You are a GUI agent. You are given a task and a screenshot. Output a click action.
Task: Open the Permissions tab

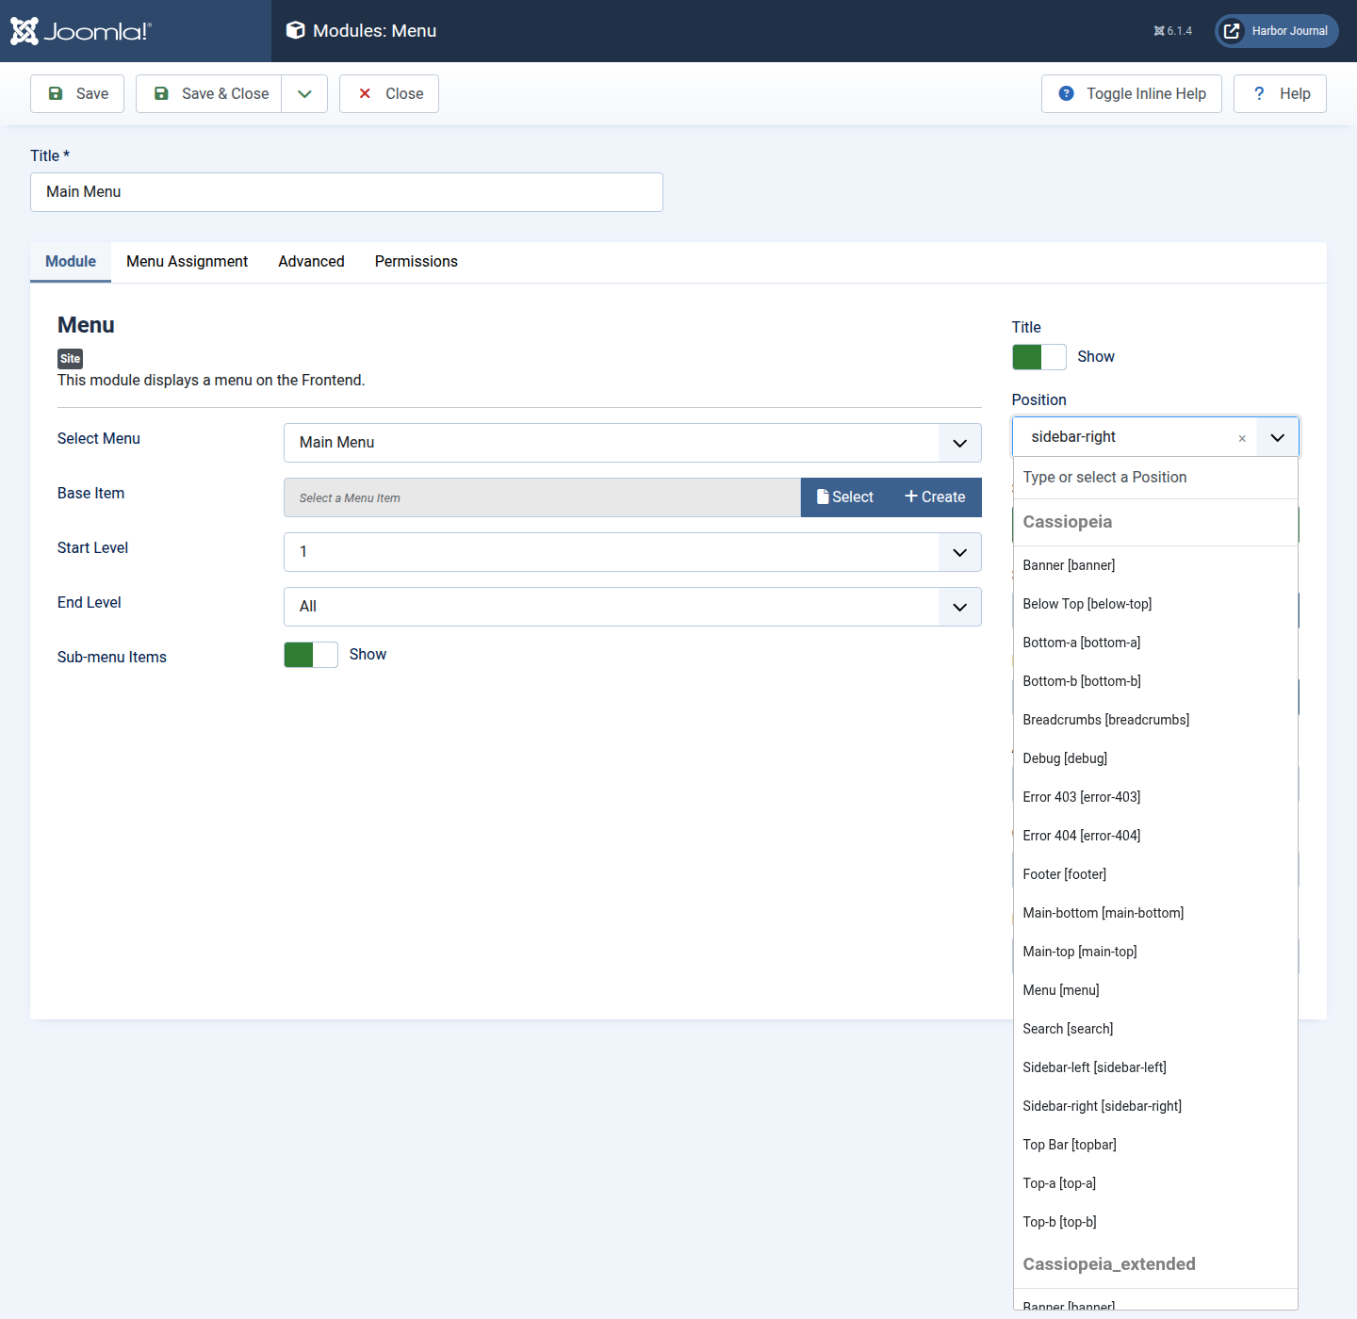[x=417, y=262]
